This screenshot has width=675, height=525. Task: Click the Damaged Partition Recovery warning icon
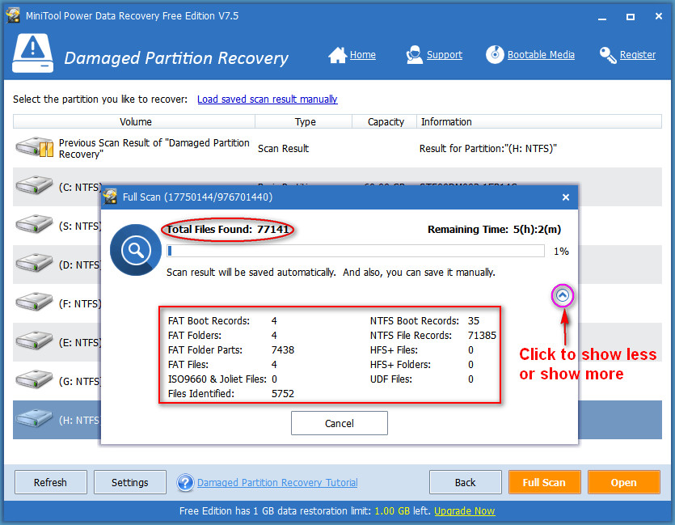[x=32, y=53]
